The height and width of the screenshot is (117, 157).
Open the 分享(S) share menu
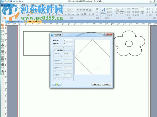[52, 5]
